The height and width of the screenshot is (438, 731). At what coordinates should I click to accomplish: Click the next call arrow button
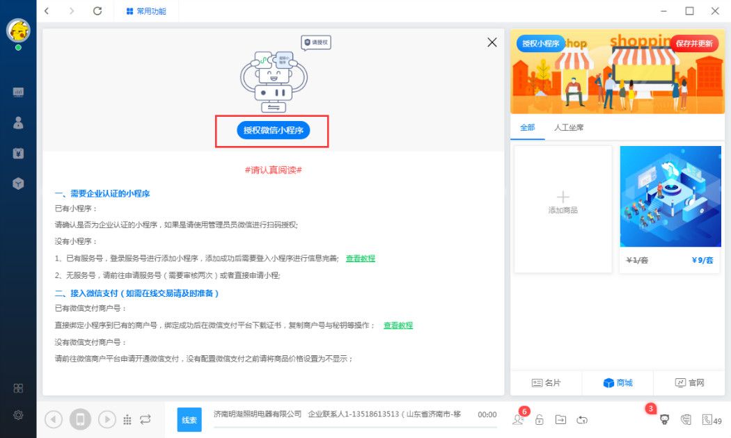(107, 420)
